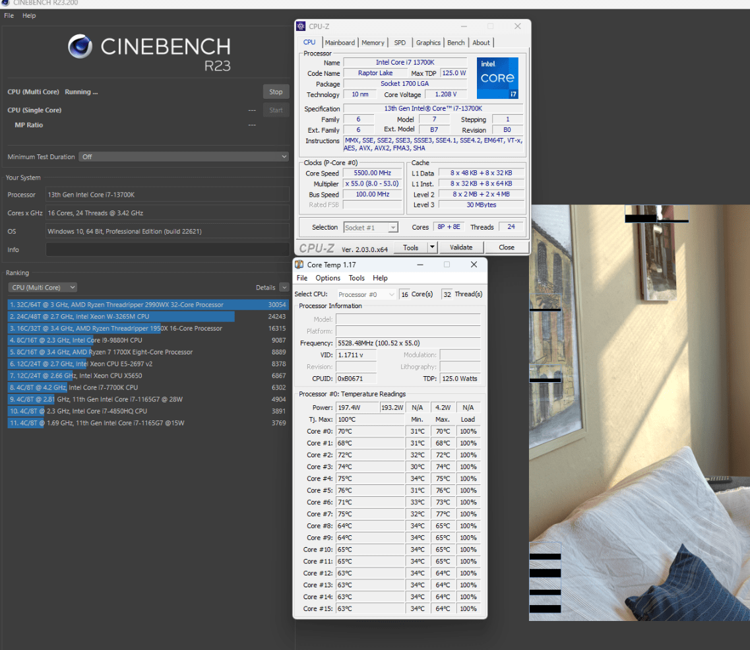Select the i7-1165G7 @ 28W ranking row
The height and width of the screenshot is (650, 750).
point(148,399)
